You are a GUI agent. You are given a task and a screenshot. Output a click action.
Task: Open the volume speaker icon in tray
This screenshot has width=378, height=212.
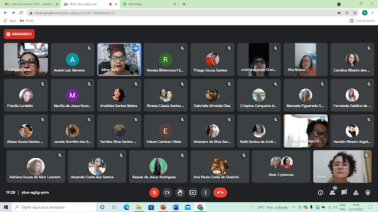(x=335, y=207)
